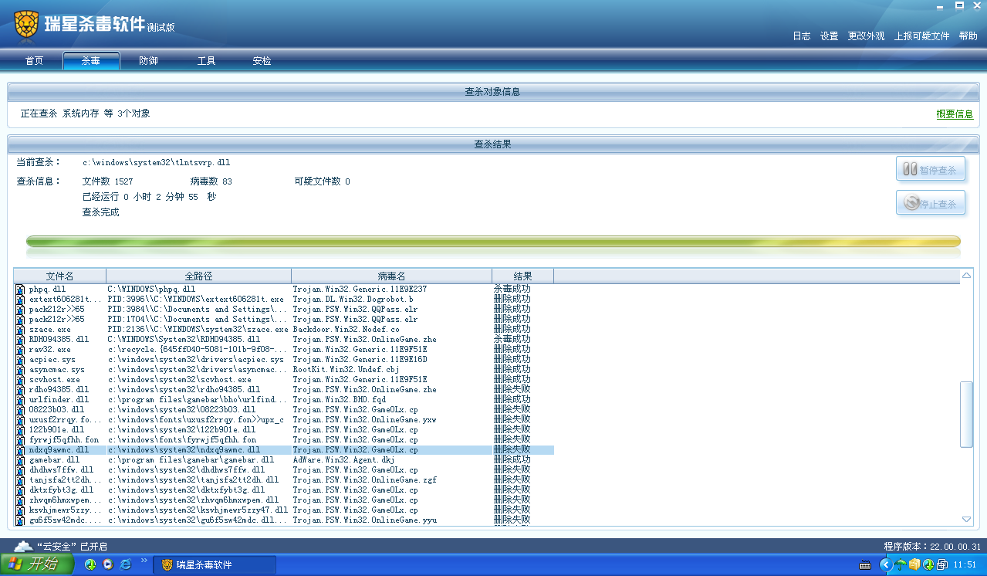The width and height of the screenshot is (987, 576).
Task: Select the ndxq9awmc.dll row filename
Action: [59, 449]
